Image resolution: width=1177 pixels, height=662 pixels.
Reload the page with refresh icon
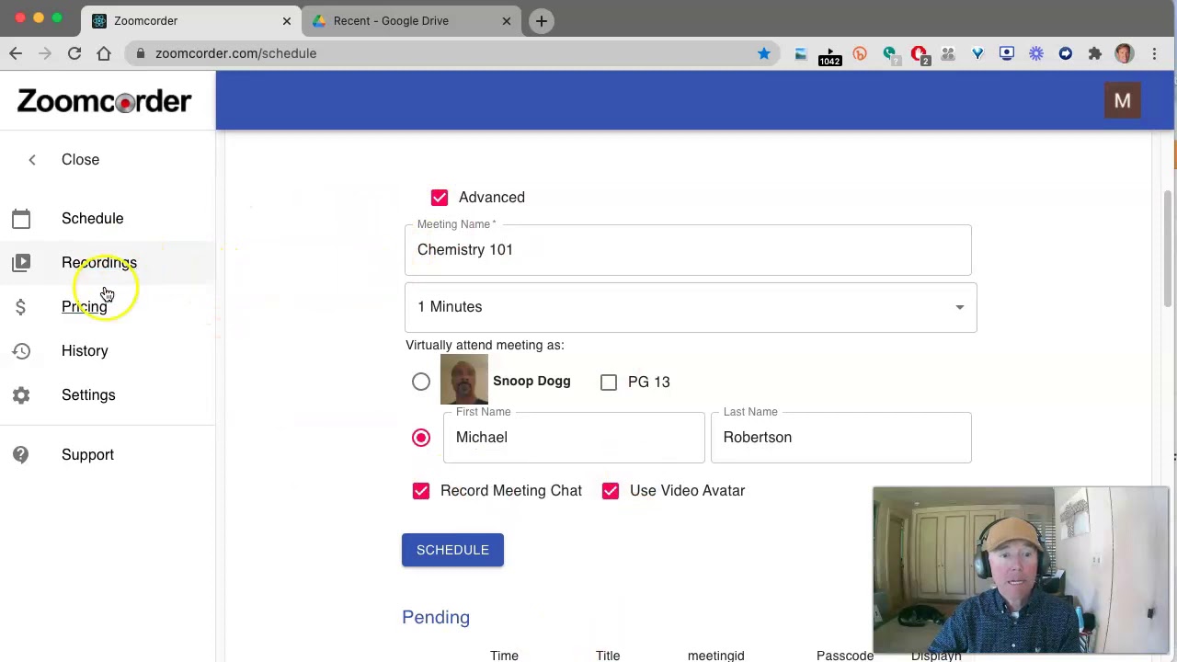(x=74, y=53)
